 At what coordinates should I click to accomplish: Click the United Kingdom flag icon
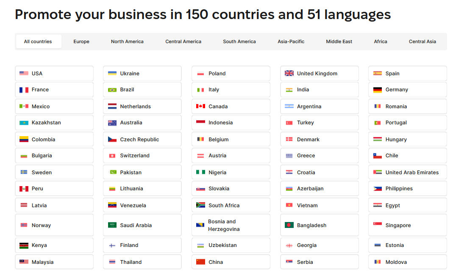pyautogui.click(x=289, y=73)
